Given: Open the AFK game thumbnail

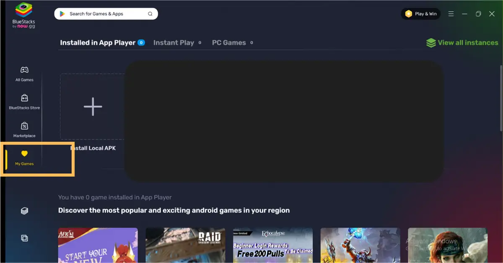Looking at the screenshot, I should pos(98,245).
